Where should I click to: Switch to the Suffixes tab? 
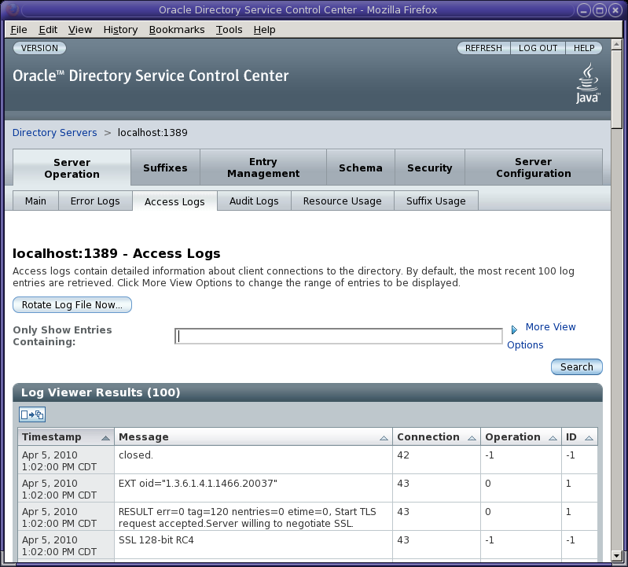(x=165, y=168)
